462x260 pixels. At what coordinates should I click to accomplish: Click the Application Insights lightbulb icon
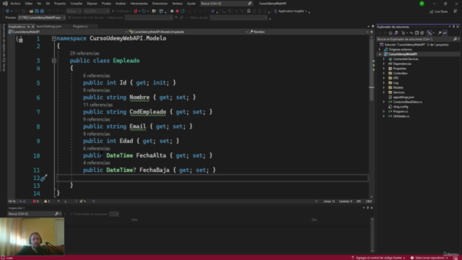[x=276, y=12]
